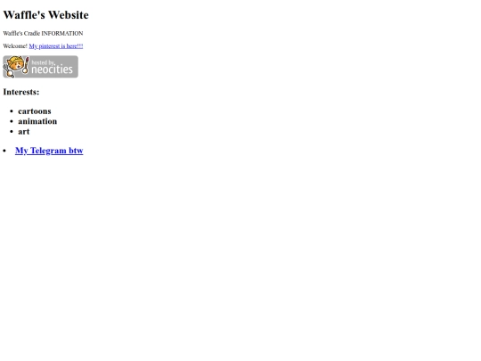481x361 pixels.
Task: Click the "Waffle's Website" main heading
Action: pos(46,15)
